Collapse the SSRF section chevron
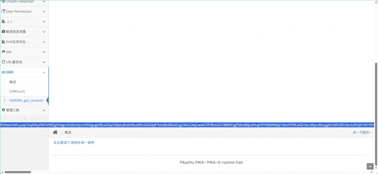This screenshot has width=378, height=174. pos(44,73)
